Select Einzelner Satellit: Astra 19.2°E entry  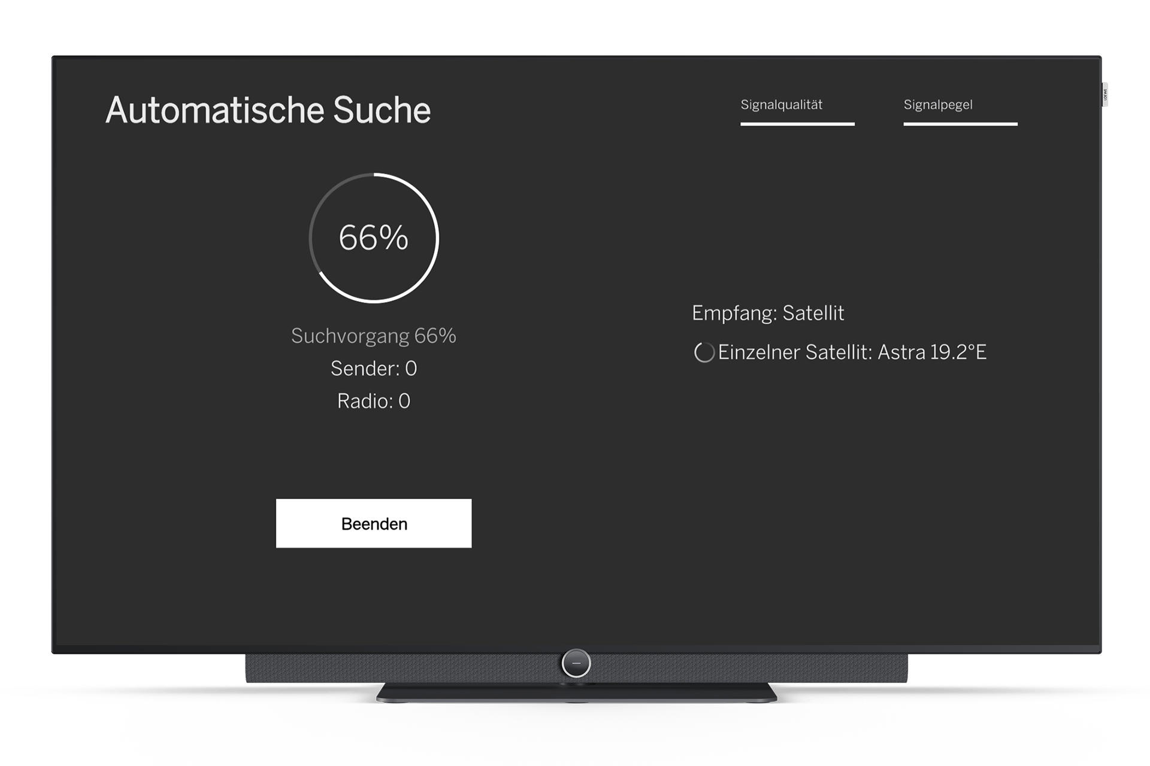point(851,352)
